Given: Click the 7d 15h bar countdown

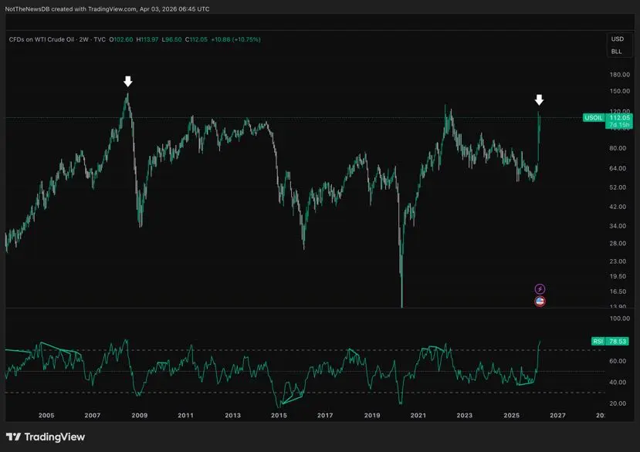Looking at the screenshot, I should point(620,125).
